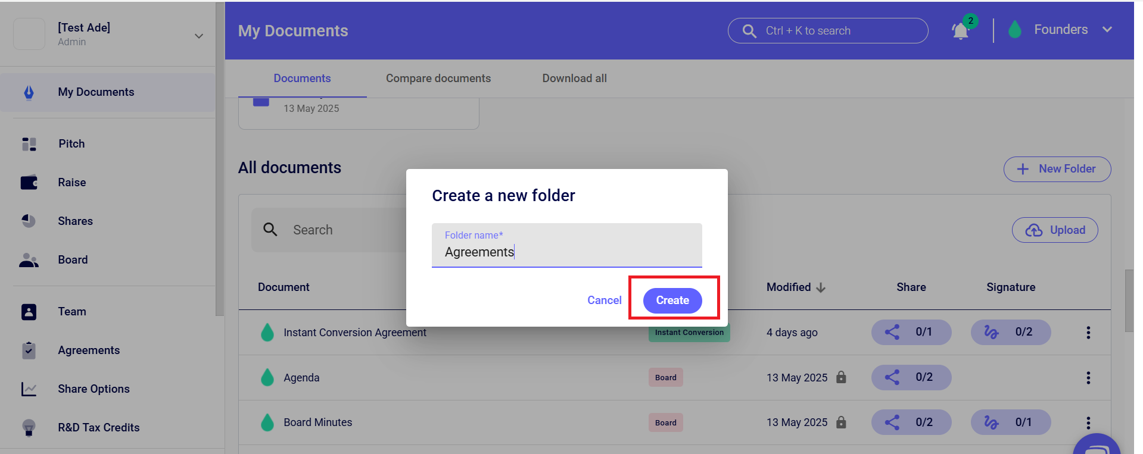Click share icon for Instant Conversion Agreement
This screenshot has height=454, width=1143.
tap(892, 332)
